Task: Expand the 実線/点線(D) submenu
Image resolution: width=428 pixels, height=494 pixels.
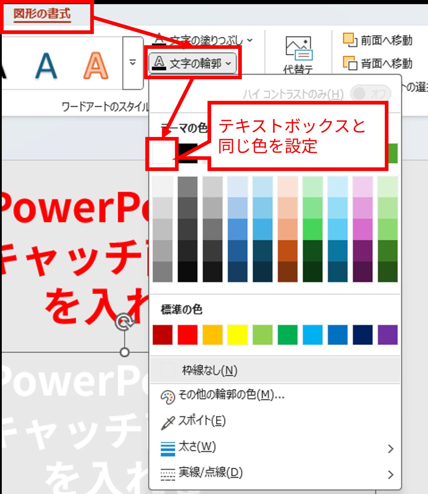Action: 391,474
